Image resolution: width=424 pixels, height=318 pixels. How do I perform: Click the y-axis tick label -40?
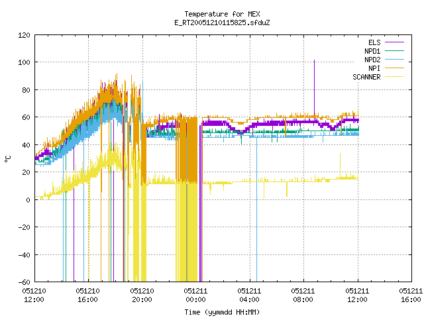(24, 255)
